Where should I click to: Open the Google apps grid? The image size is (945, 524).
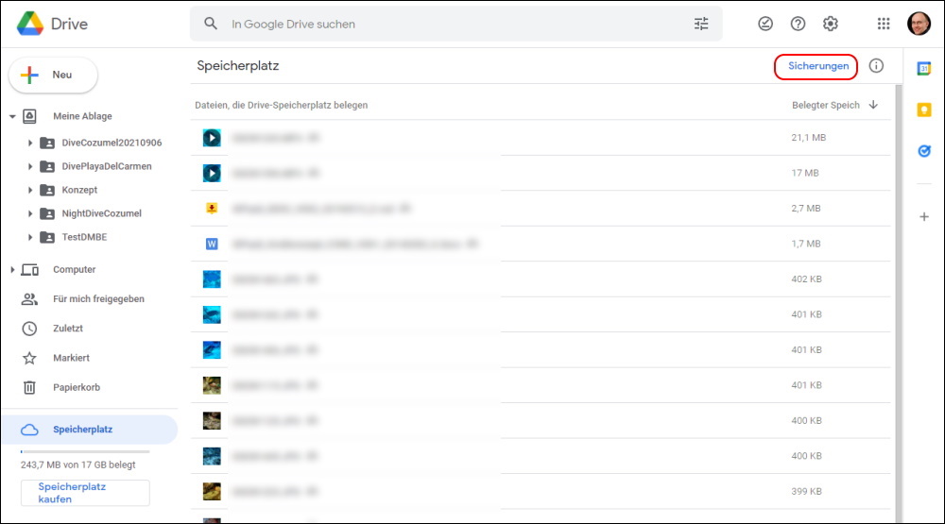click(x=884, y=25)
